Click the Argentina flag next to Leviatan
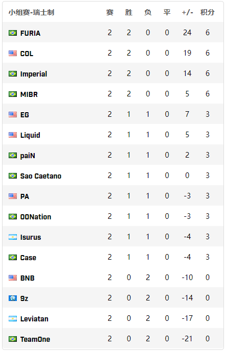The width and height of the screenshot is (226, 352). point(13,319)
